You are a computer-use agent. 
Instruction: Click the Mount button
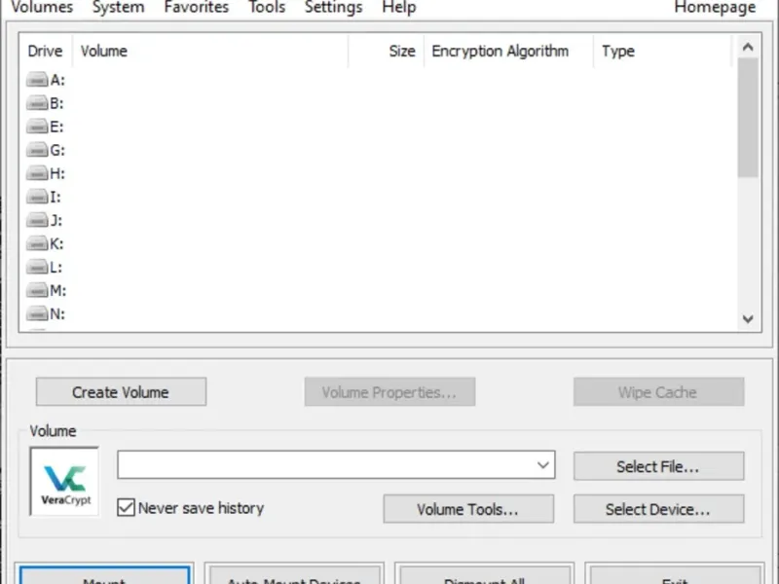coord(104,574)
